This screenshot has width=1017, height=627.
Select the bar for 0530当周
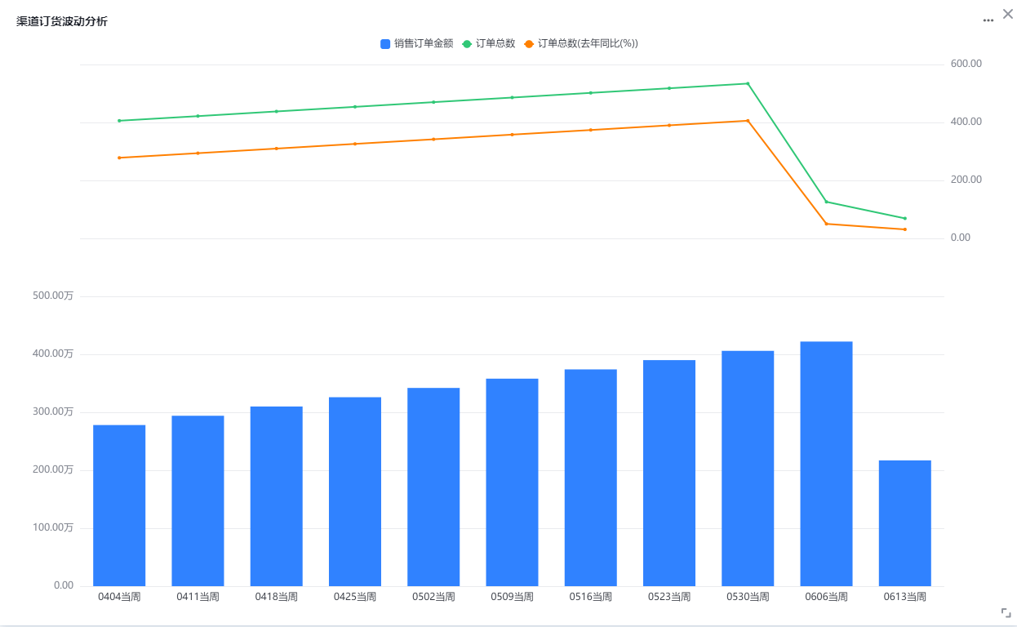(748, 469)
